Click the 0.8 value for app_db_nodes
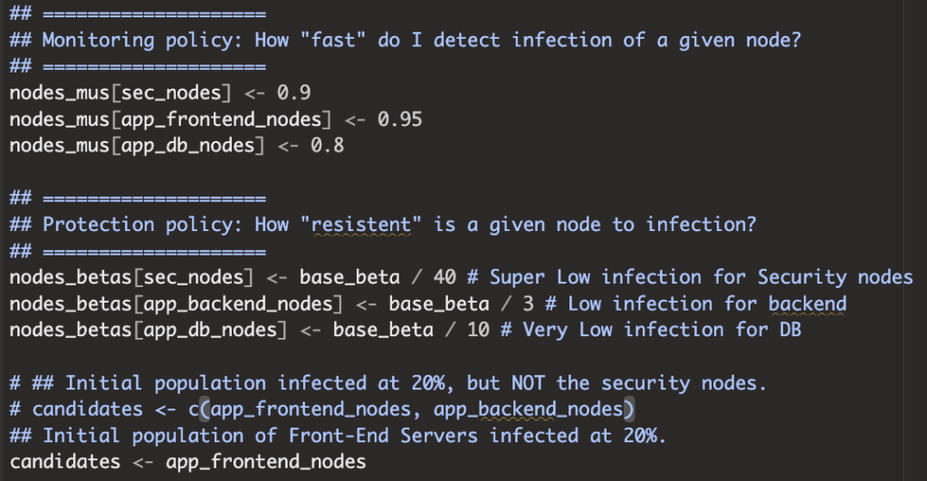The image size is (927, 481). point(327,146)
